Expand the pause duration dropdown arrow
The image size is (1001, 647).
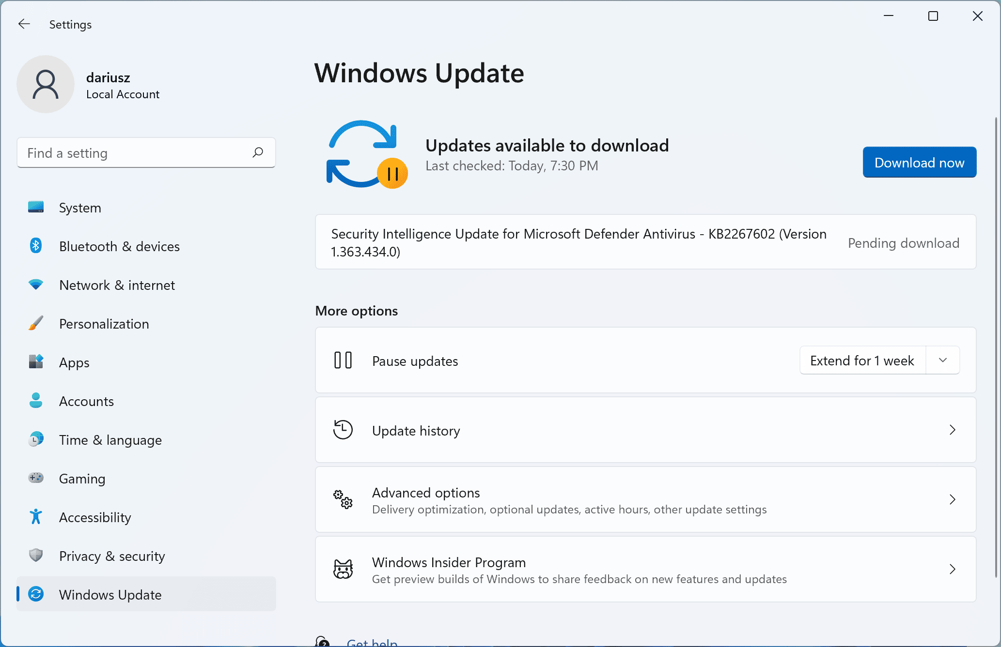click(943, 361)
